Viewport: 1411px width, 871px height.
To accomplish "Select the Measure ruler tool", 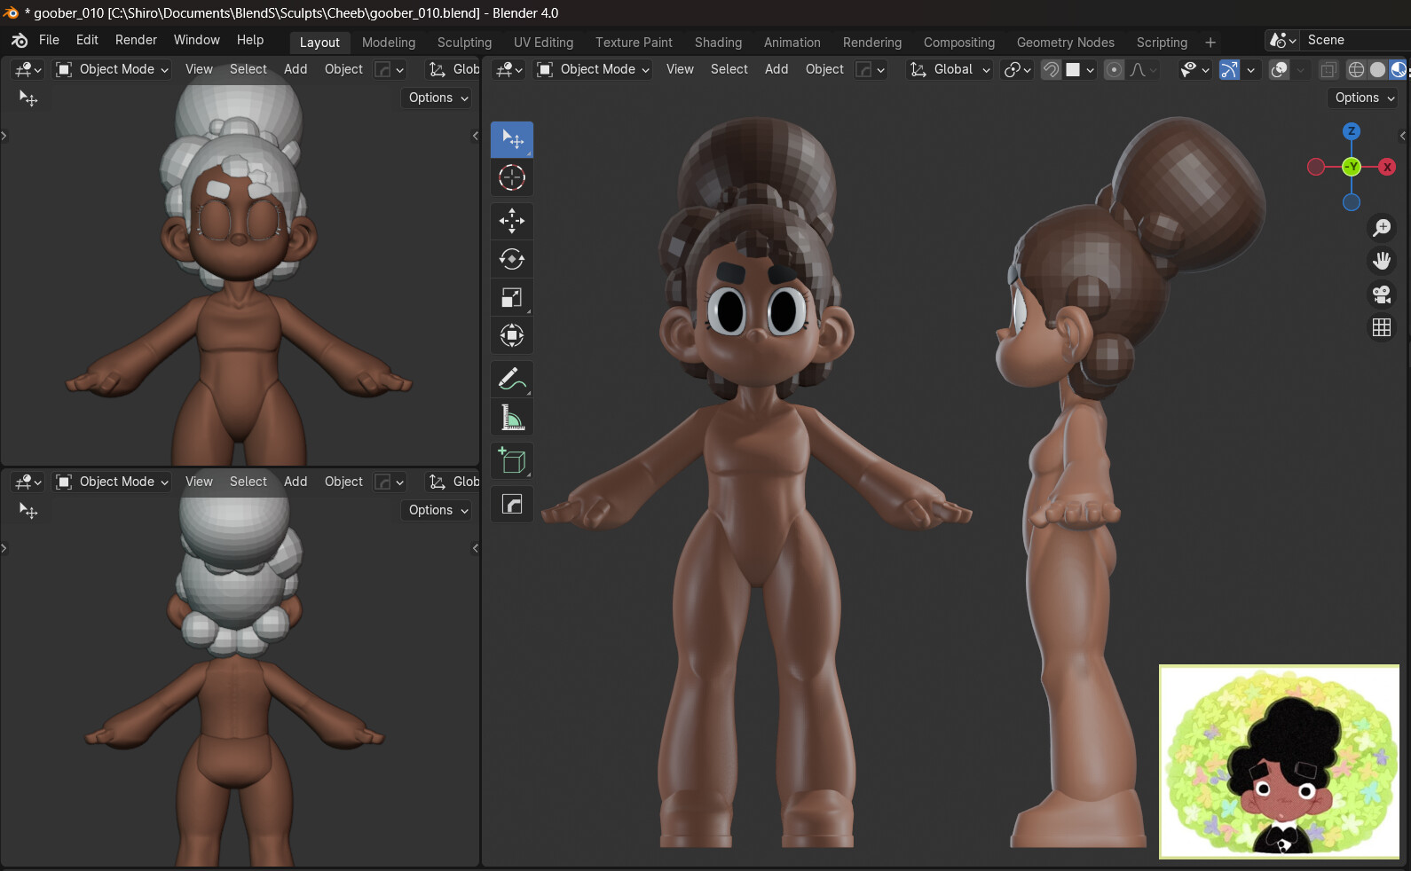I will (512, 417).
